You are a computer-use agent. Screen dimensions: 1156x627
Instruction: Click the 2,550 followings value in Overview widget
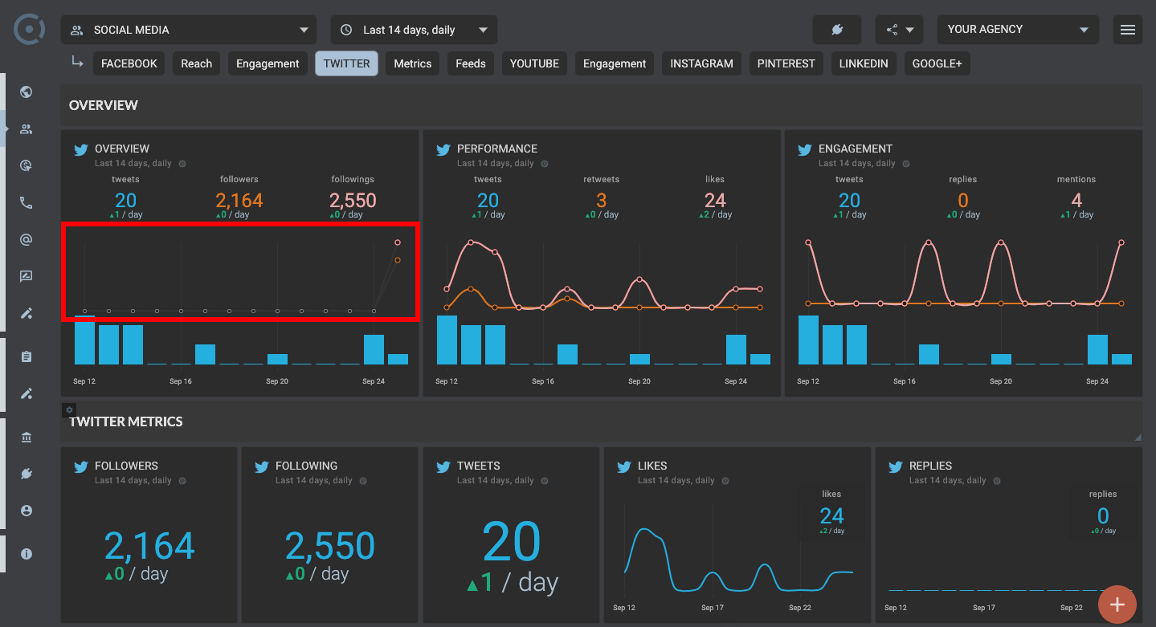pos(353,200)
